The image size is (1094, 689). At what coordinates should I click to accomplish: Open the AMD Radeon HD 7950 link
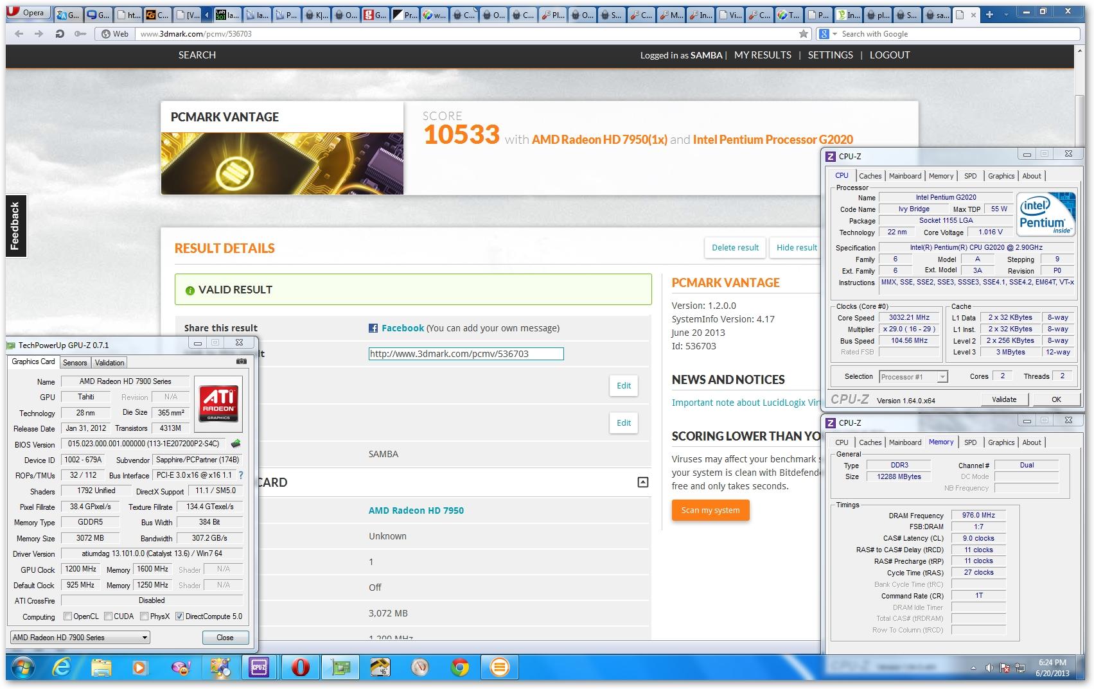(416, 510)
